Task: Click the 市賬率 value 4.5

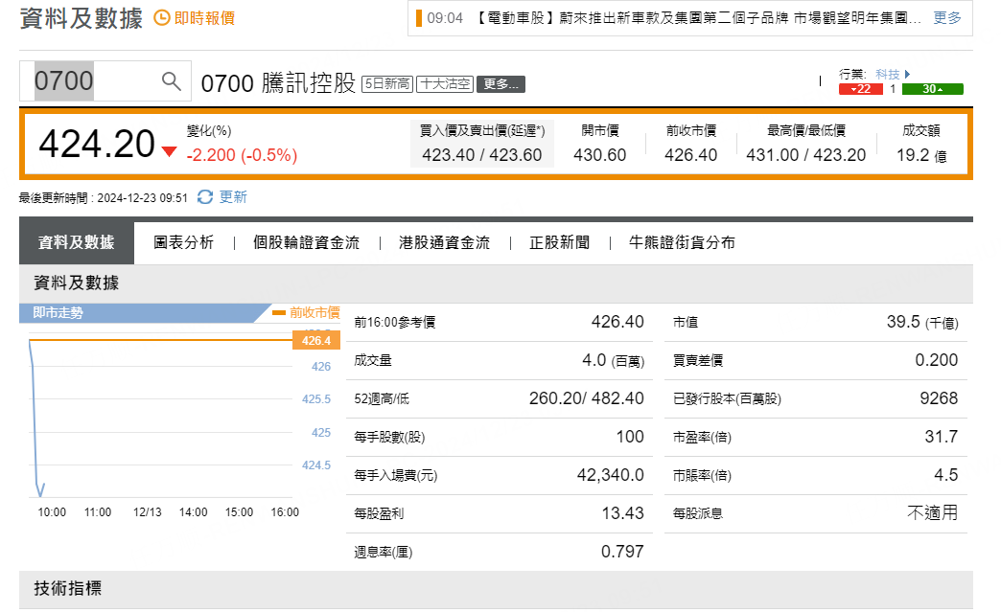Action: 946,475
